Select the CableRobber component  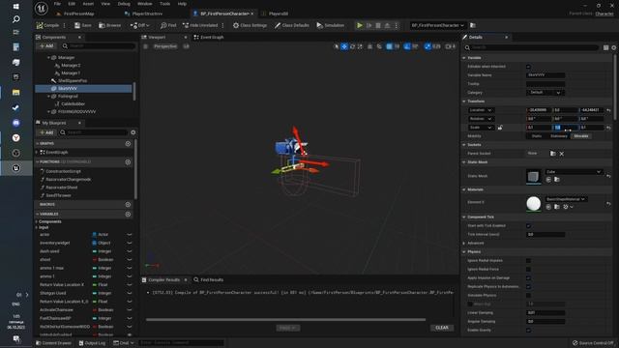coord(74,103)
